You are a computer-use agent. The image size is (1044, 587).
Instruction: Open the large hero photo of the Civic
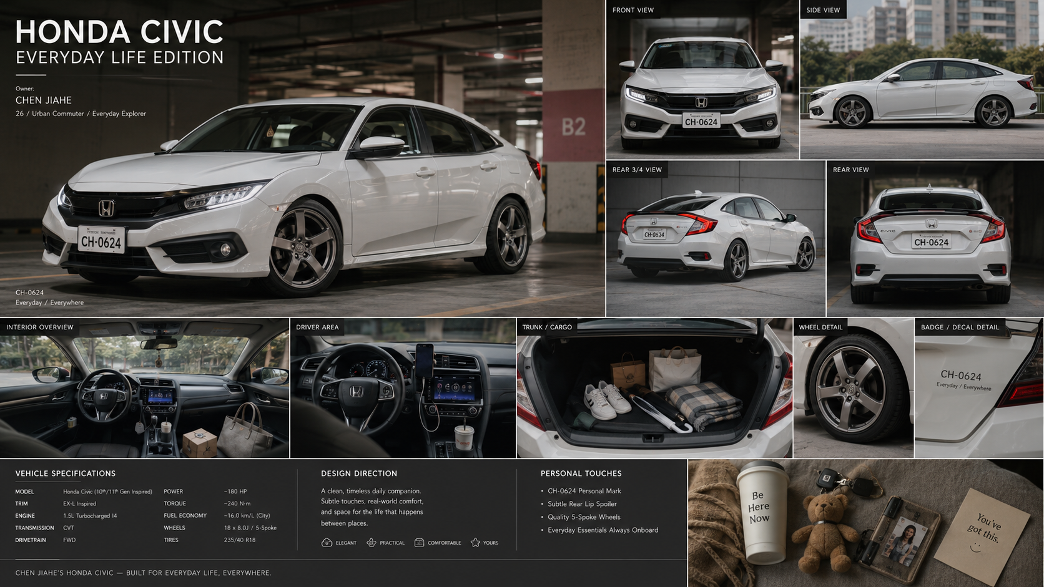pos(302,158)
